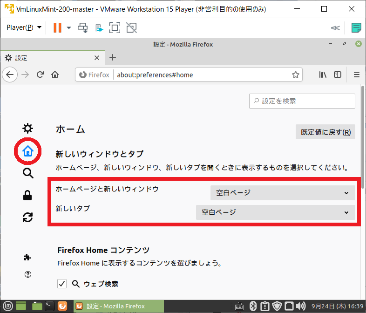Select the 設定 tab
The image size is (366, 313).
coord(53,58)
